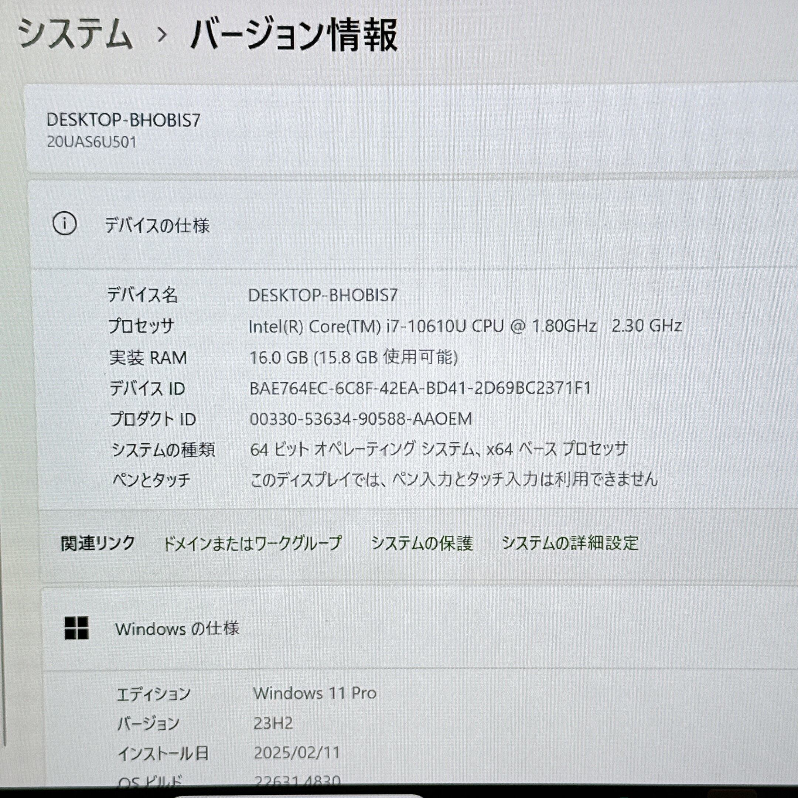798x798 pixels.
Task: Click the Windows logo icon
Action: tap(77, 628)
